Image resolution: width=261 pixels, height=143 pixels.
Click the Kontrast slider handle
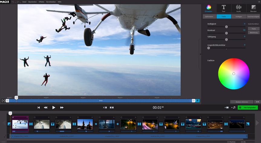[x=226, y=33]
